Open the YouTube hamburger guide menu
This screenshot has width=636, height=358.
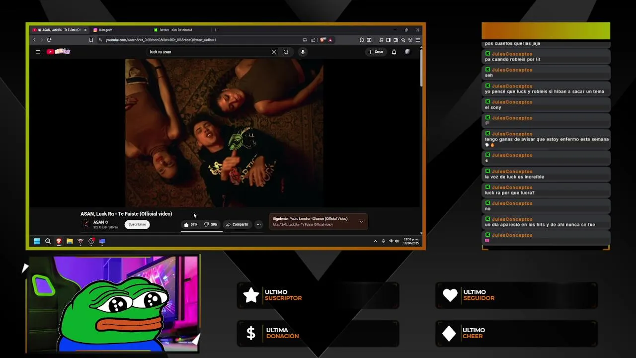(x=38, y=52)
